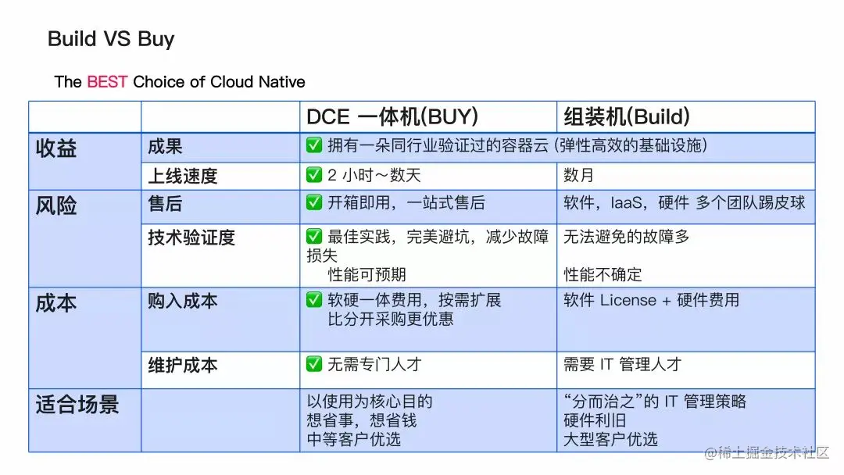Click the text '最佳实践，完美避坑，减少故障'
The image size is (844, 475).
438,236
